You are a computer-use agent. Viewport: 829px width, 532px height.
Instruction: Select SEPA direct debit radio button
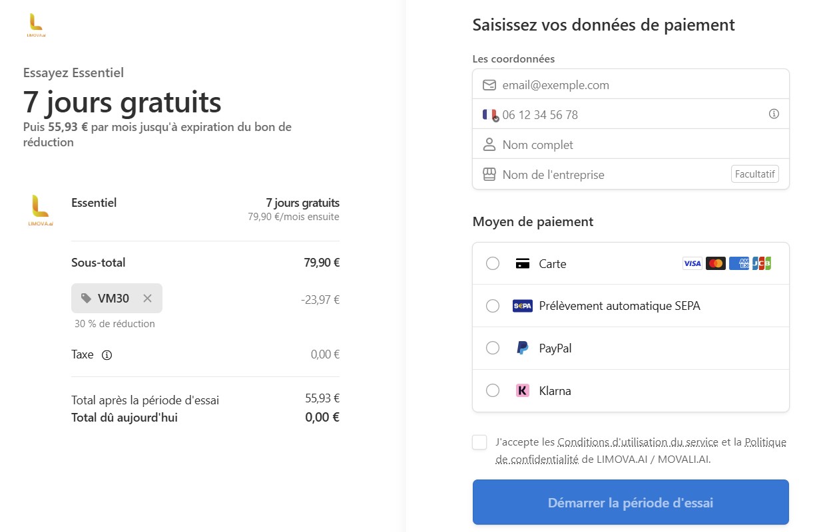coord(493,306)
